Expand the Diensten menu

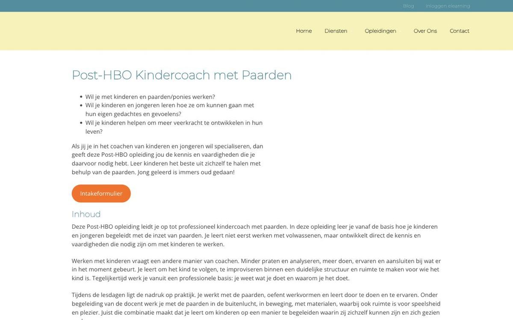336,31
